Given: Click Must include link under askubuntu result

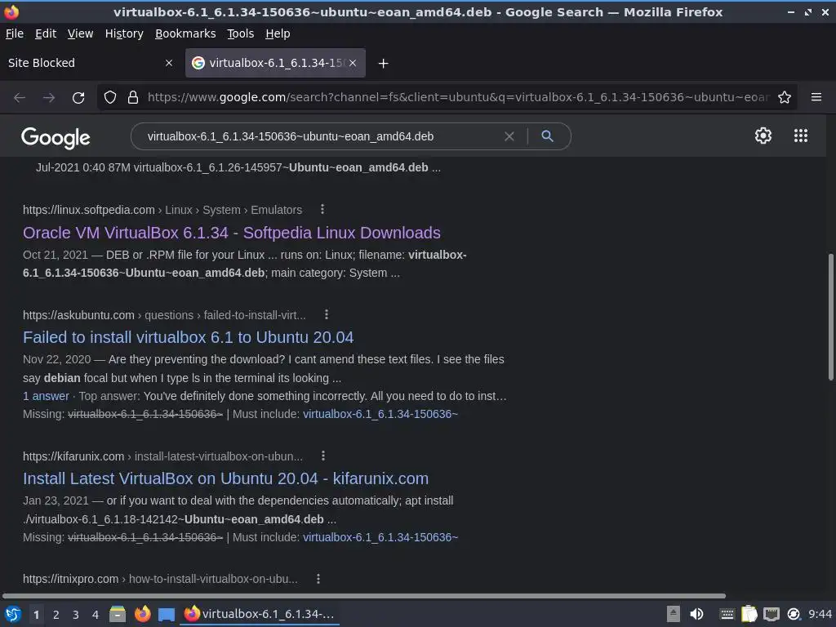Looking at the screenshot, I should coord(380,414).
